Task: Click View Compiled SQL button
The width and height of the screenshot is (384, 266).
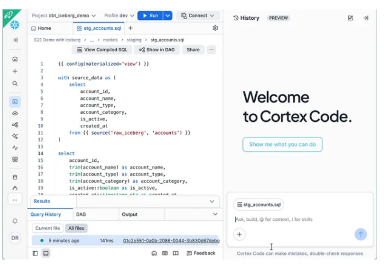Action: coord(102,50)
